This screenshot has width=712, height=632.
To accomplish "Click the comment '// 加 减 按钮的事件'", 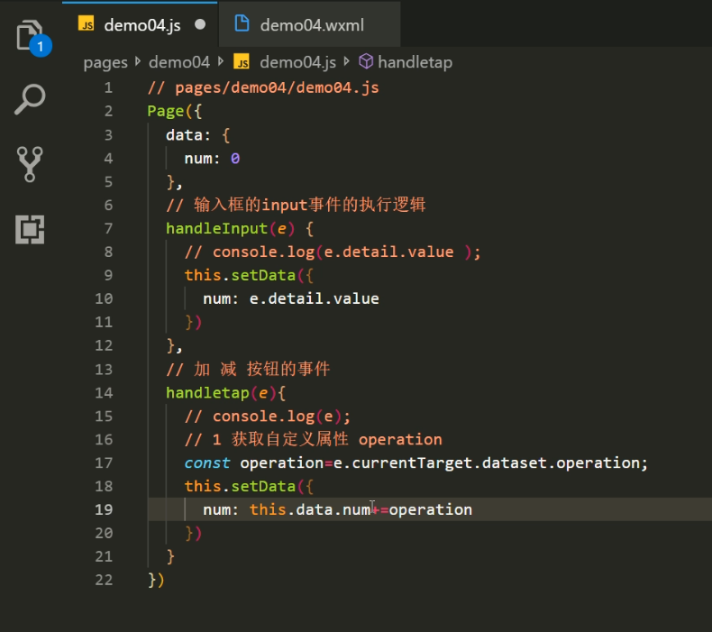I will 248,369.
